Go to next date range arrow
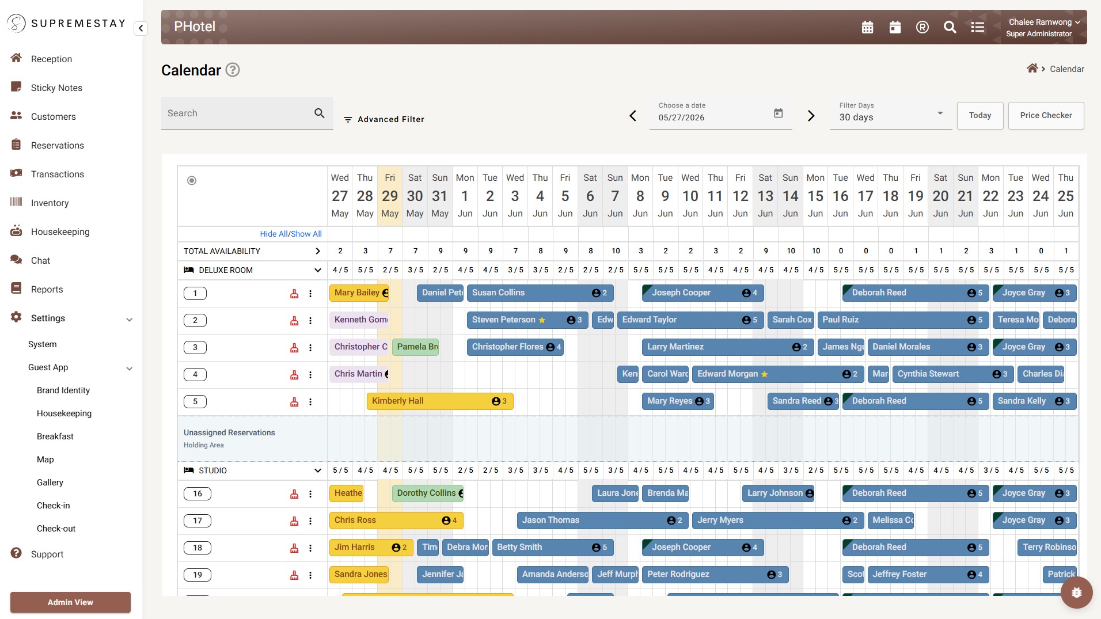 (811, 116)
